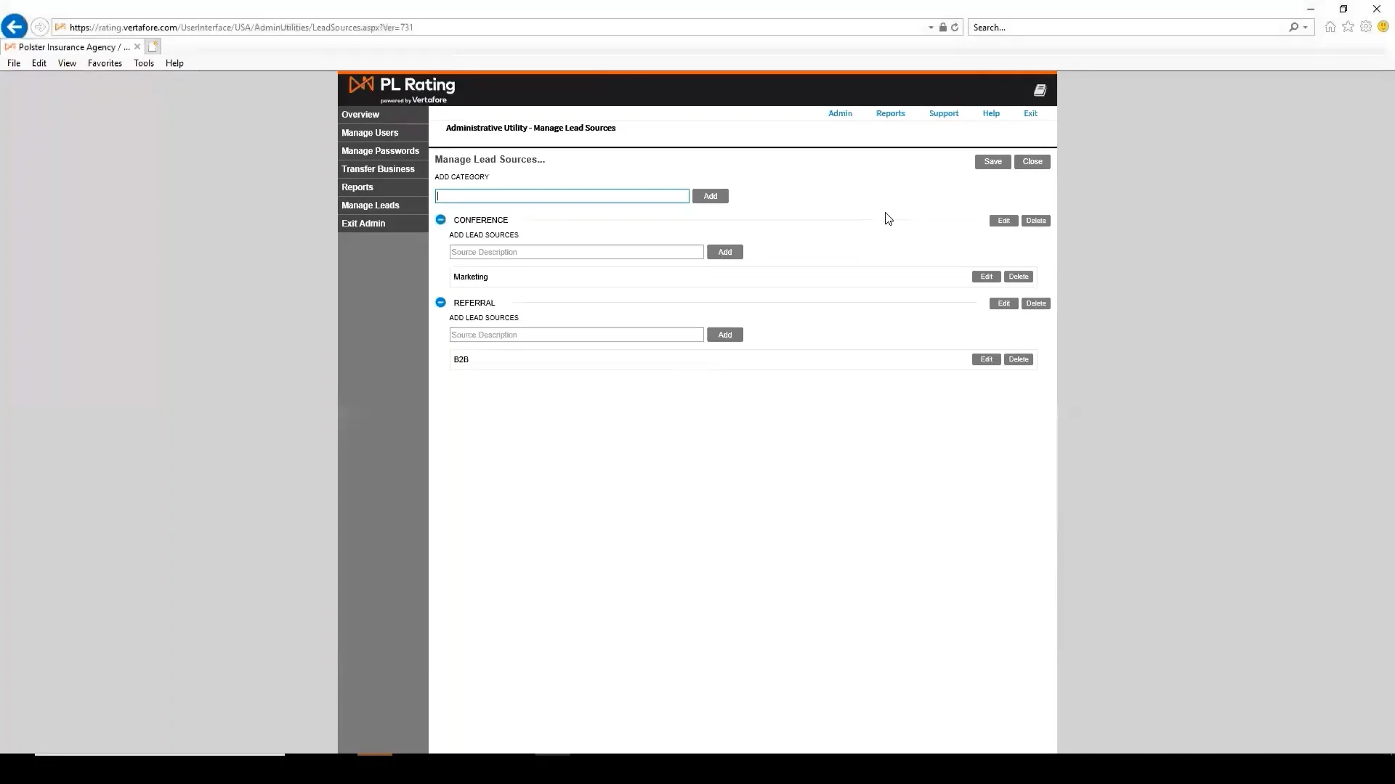This screenshot has width=1395, height=784.
Task: Open browser home page icon
Action: pos(1330,27)
